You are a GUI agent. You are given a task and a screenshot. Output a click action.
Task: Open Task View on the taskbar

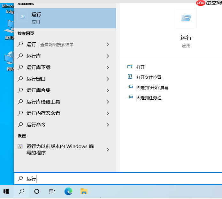coord(52,192)
